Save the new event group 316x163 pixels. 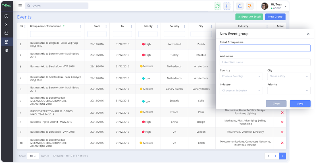(300, 104)
